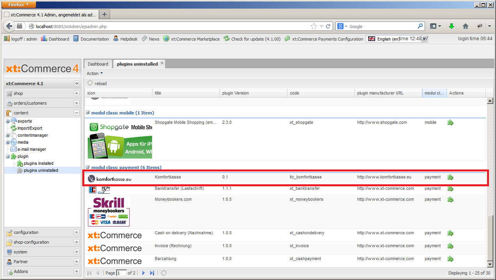Open plugins installed tree item

coord(39,163)
